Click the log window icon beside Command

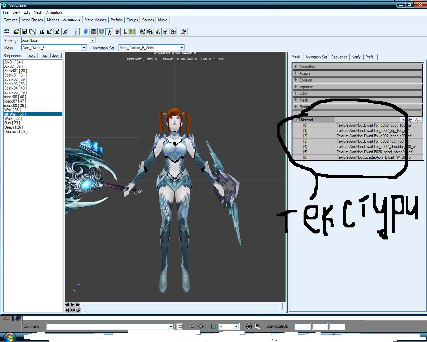click(179, 326)
